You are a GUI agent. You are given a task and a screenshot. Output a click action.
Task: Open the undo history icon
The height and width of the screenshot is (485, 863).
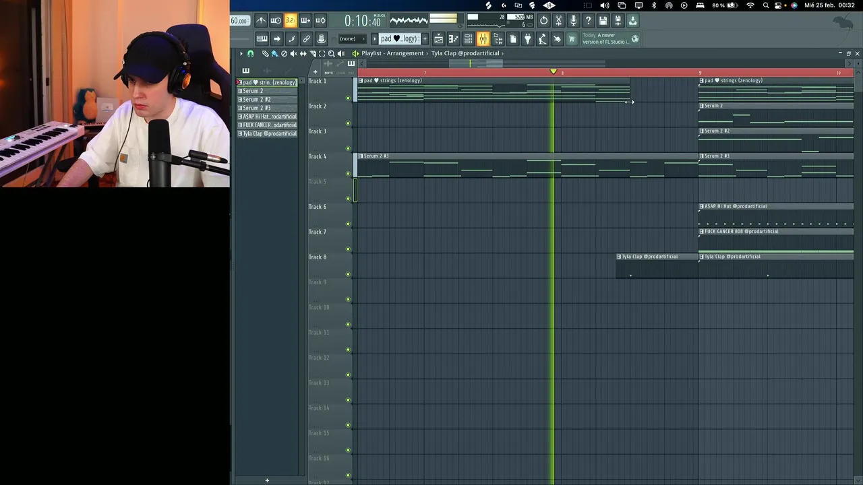pyautogui.click(x=543, y=20)
